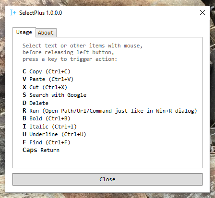Click the Paste (Ctrl+V) line
The width and height of the screenshot is (215, 198).
click(51, 79)
